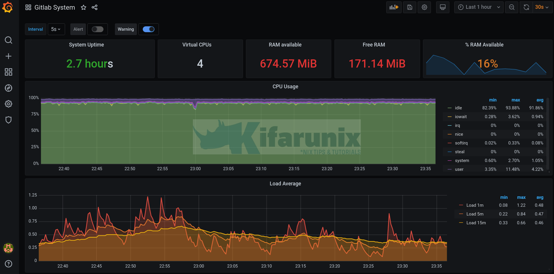Select Load 5m in Load Average legend
554x274 pixels.
tap(475, 214)
